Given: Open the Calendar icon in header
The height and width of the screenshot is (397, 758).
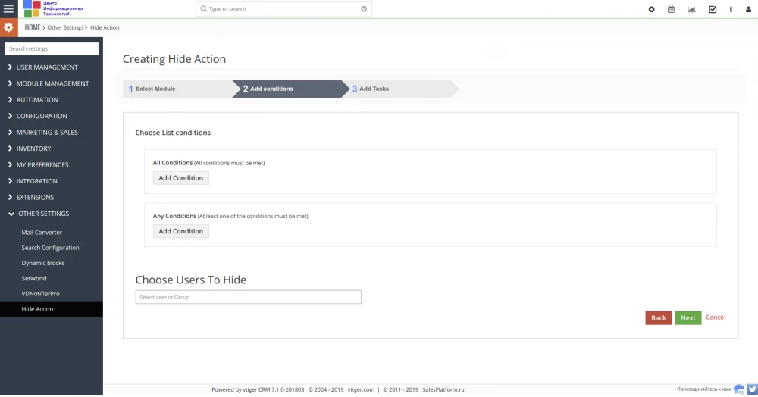Looking at the screenshot, I should click(671, 9).
